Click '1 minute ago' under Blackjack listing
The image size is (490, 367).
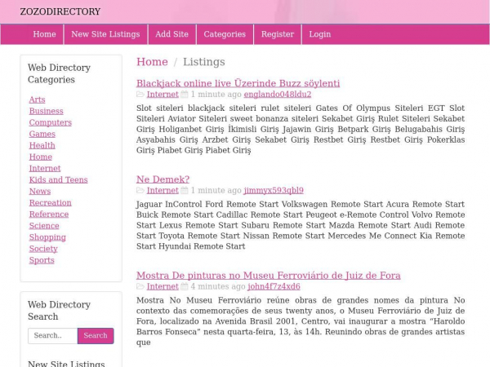(x=216, y=95)
